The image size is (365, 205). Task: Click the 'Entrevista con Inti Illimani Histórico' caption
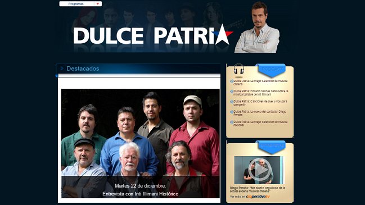[x=141, y=194]
